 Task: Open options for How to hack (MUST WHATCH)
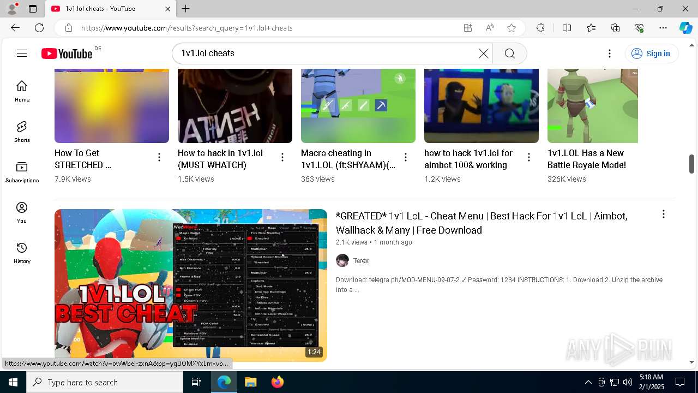282,158
